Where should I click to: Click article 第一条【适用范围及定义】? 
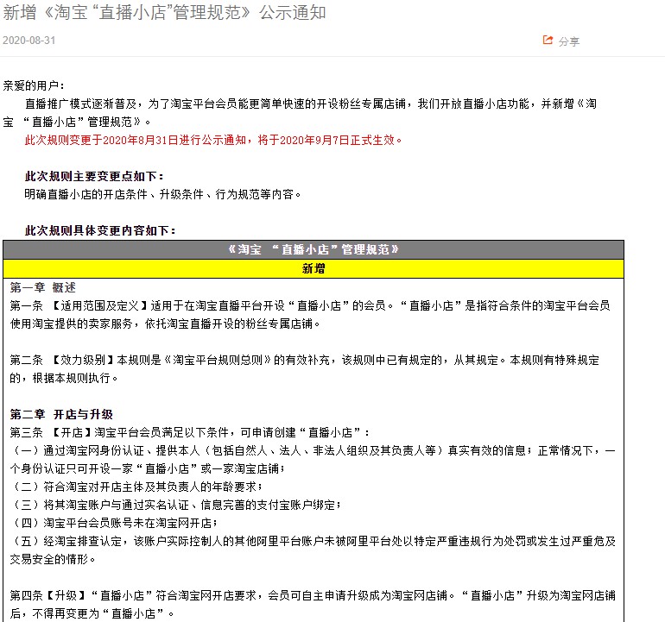310,314
